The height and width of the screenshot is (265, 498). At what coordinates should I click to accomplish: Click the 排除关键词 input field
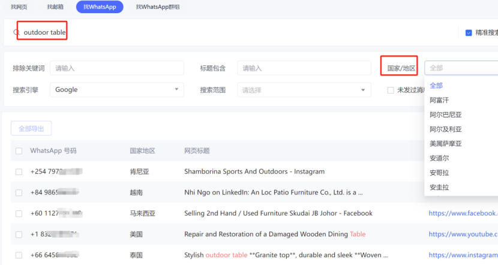[x=117, y=68]
